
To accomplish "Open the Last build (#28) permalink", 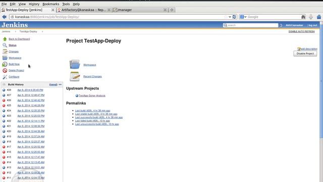I will tap(92, 111).
